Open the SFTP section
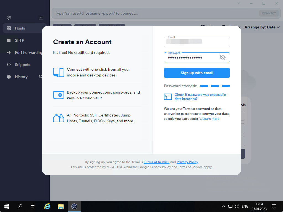The width and height of the screenshot is (283, 212). [20, 40]
